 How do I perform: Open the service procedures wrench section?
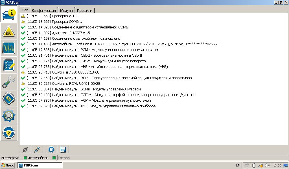pyautogui.click(x=9, y=82)
